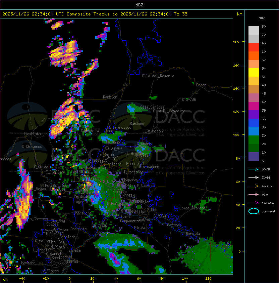Click the 'Carrizal' place label
The height and width of the screenshot is (283, 279).
tap(100, 225)
